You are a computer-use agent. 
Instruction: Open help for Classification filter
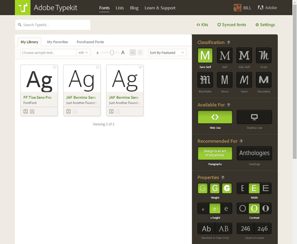click(x=229, y=42)
